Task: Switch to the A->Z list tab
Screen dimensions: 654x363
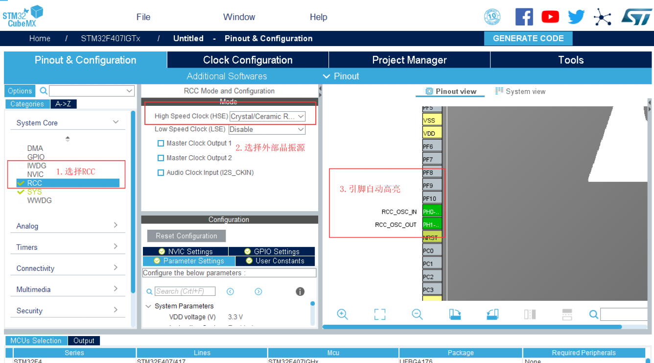Action: 64,104
